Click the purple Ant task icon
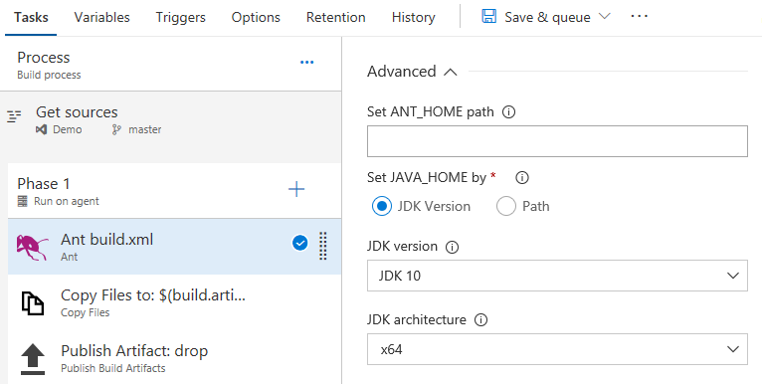The image size is (762, 384). click(33, 247)
